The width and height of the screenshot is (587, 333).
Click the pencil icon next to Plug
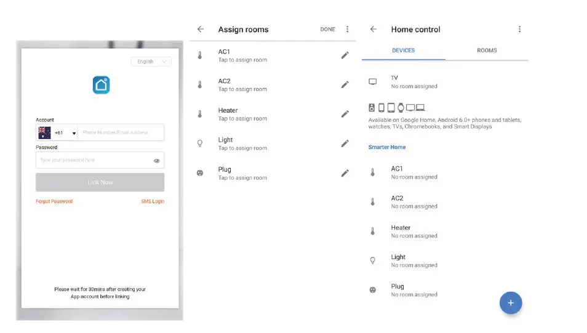(345, 174)
